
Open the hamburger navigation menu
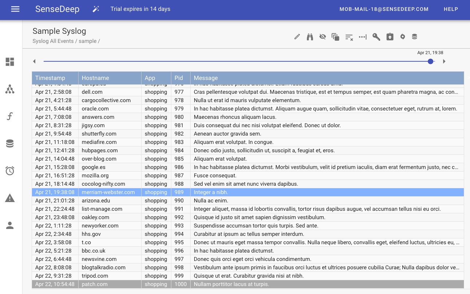click(15, 9)
